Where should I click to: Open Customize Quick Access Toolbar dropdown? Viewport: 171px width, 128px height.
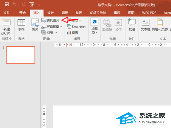39,5
